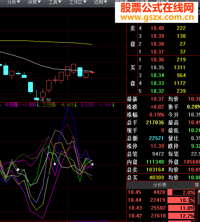Expand the 工具 dropdown menu
Screen dimensions: 200x222
pyautogui.click(x=55, y=2)
